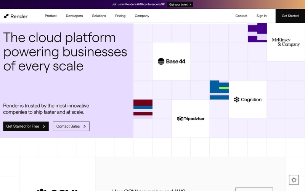Click the arrow in Get your ticket
Image resolution: width=305 pixels, height=191 pixels.
pos(190,5)
